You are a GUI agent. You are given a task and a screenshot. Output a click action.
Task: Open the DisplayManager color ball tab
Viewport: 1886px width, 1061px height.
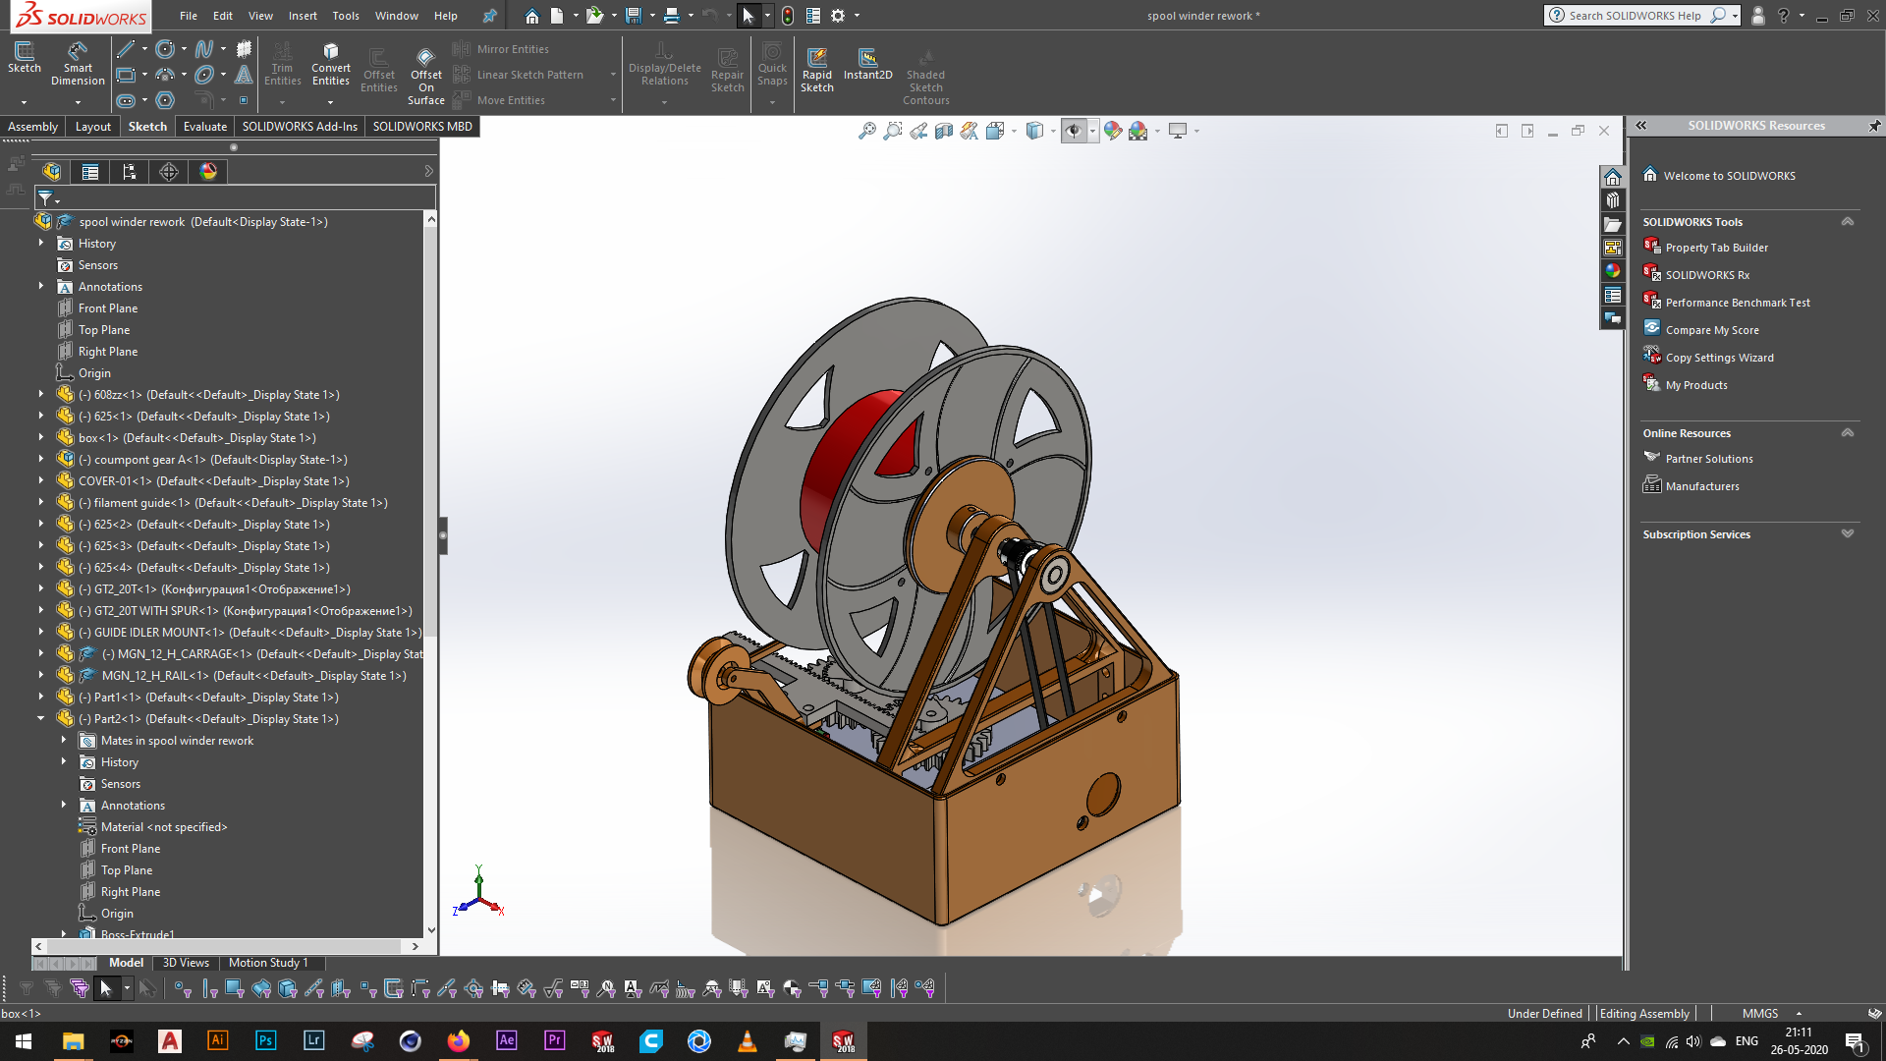(x=208, y=172)
